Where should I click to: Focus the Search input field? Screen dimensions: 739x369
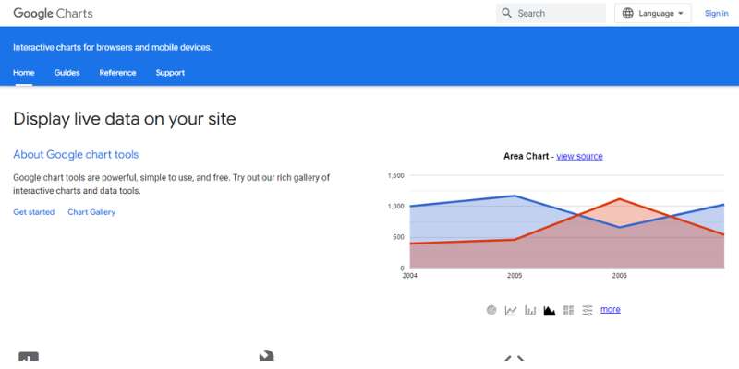click(x=551, y=13)
